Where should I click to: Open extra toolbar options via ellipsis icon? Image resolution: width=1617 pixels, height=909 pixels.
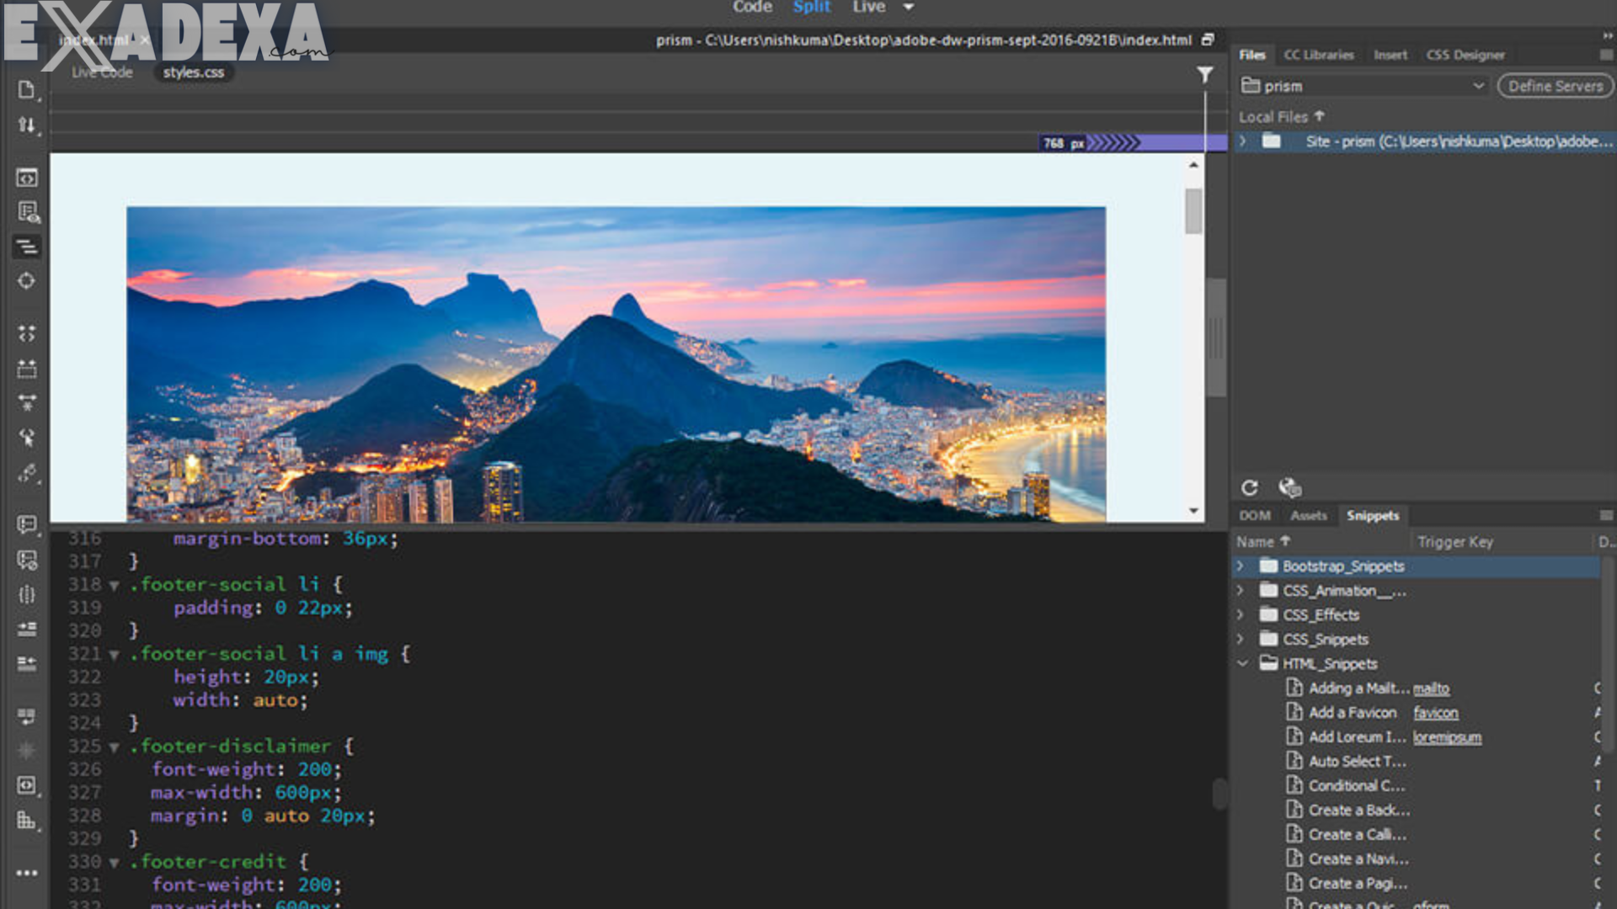(28, 873)
